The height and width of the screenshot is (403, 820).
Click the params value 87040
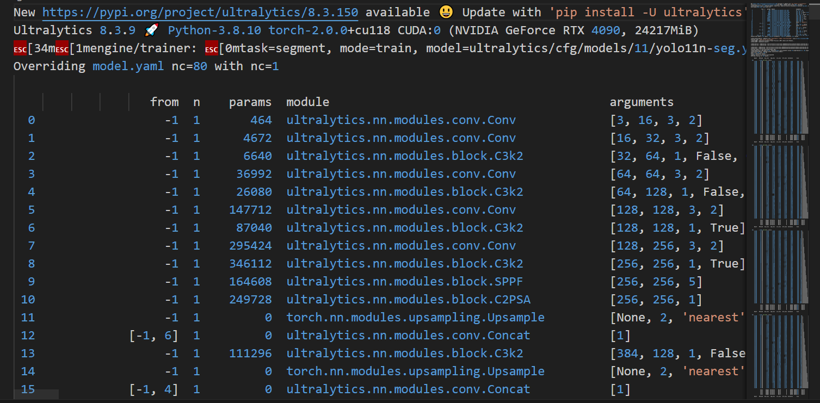point(254,228)
